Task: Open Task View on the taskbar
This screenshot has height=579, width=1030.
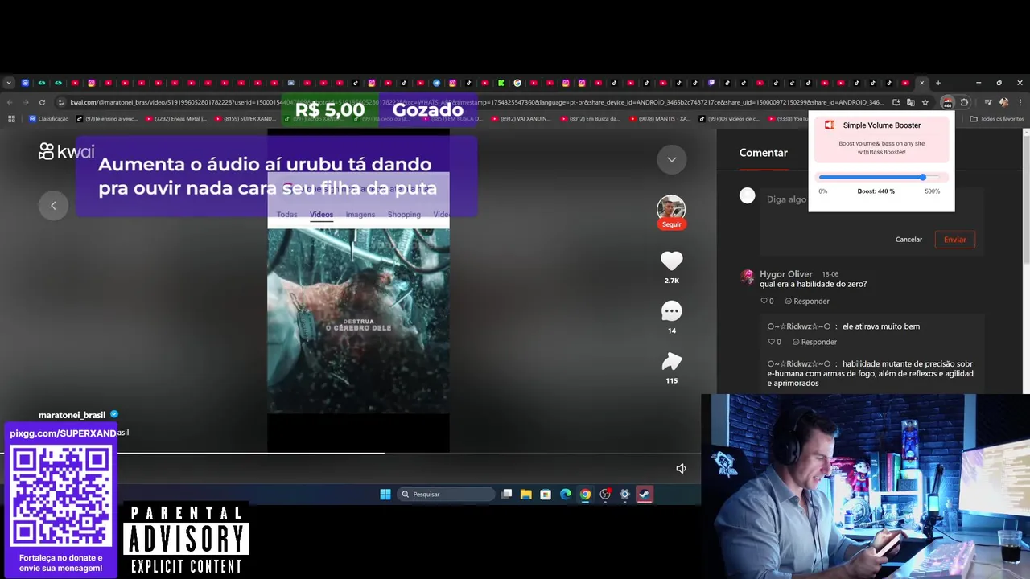Action: point(506,495)
